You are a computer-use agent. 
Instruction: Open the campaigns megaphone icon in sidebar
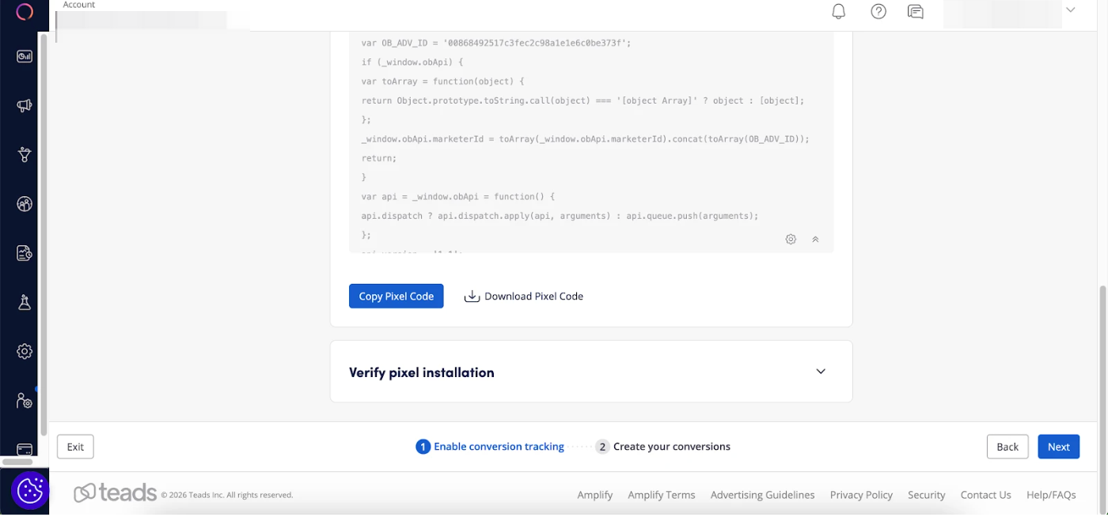point(25,106)
